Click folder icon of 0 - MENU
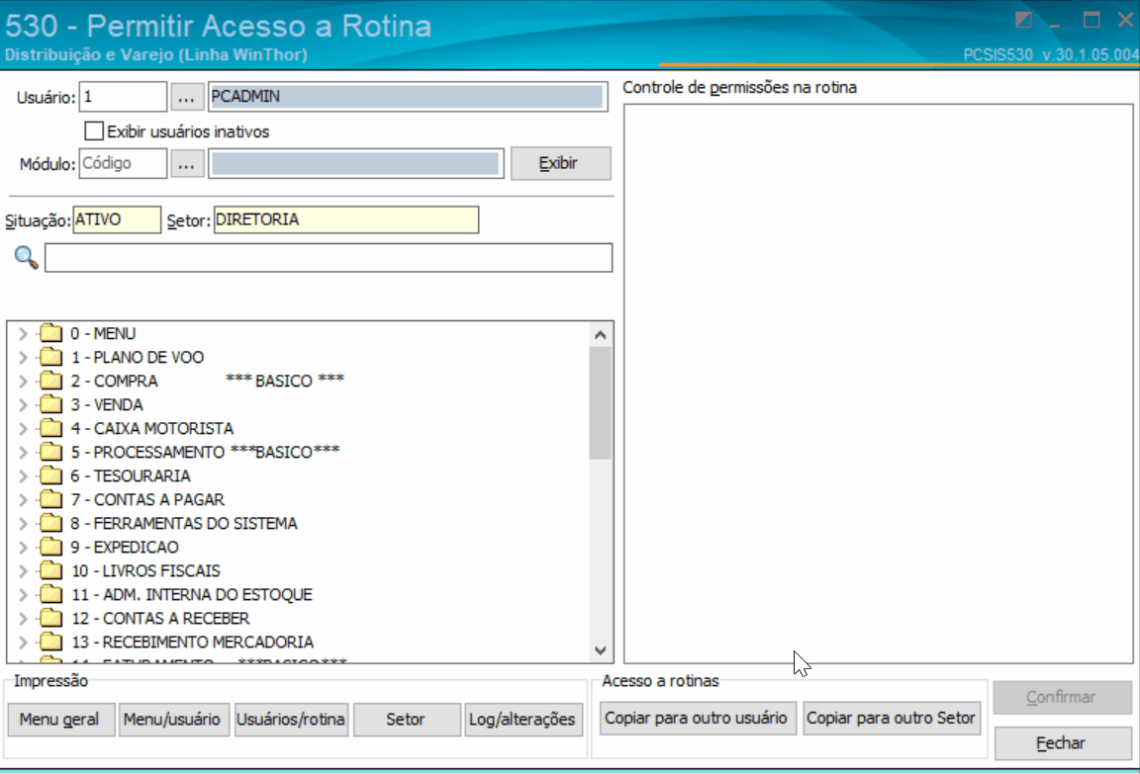1140x774 pixels. tap(50, 333)
